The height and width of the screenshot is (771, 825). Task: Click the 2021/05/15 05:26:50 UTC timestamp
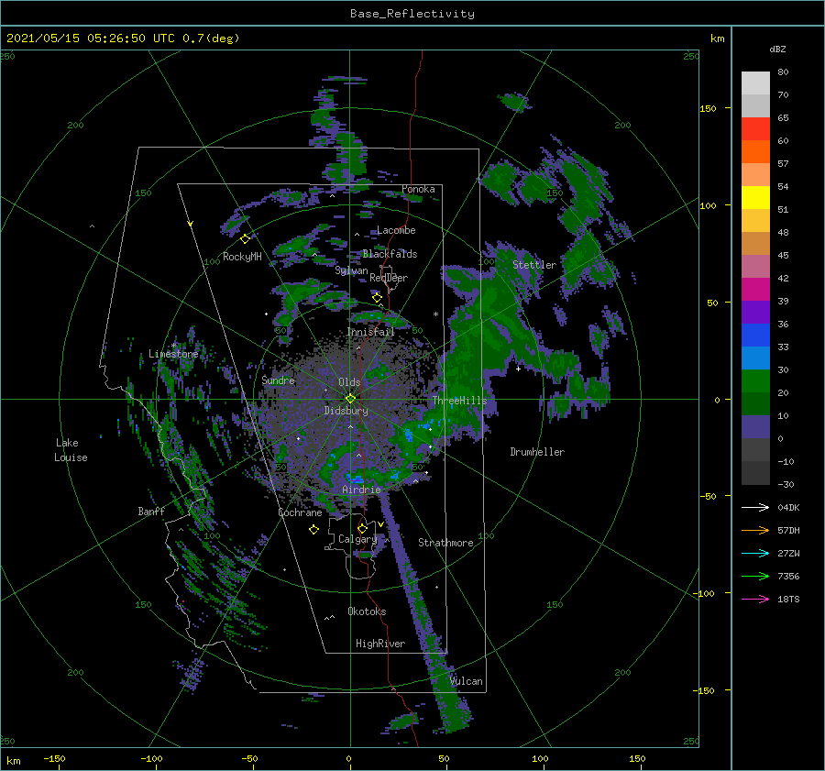tap(91, 39)
